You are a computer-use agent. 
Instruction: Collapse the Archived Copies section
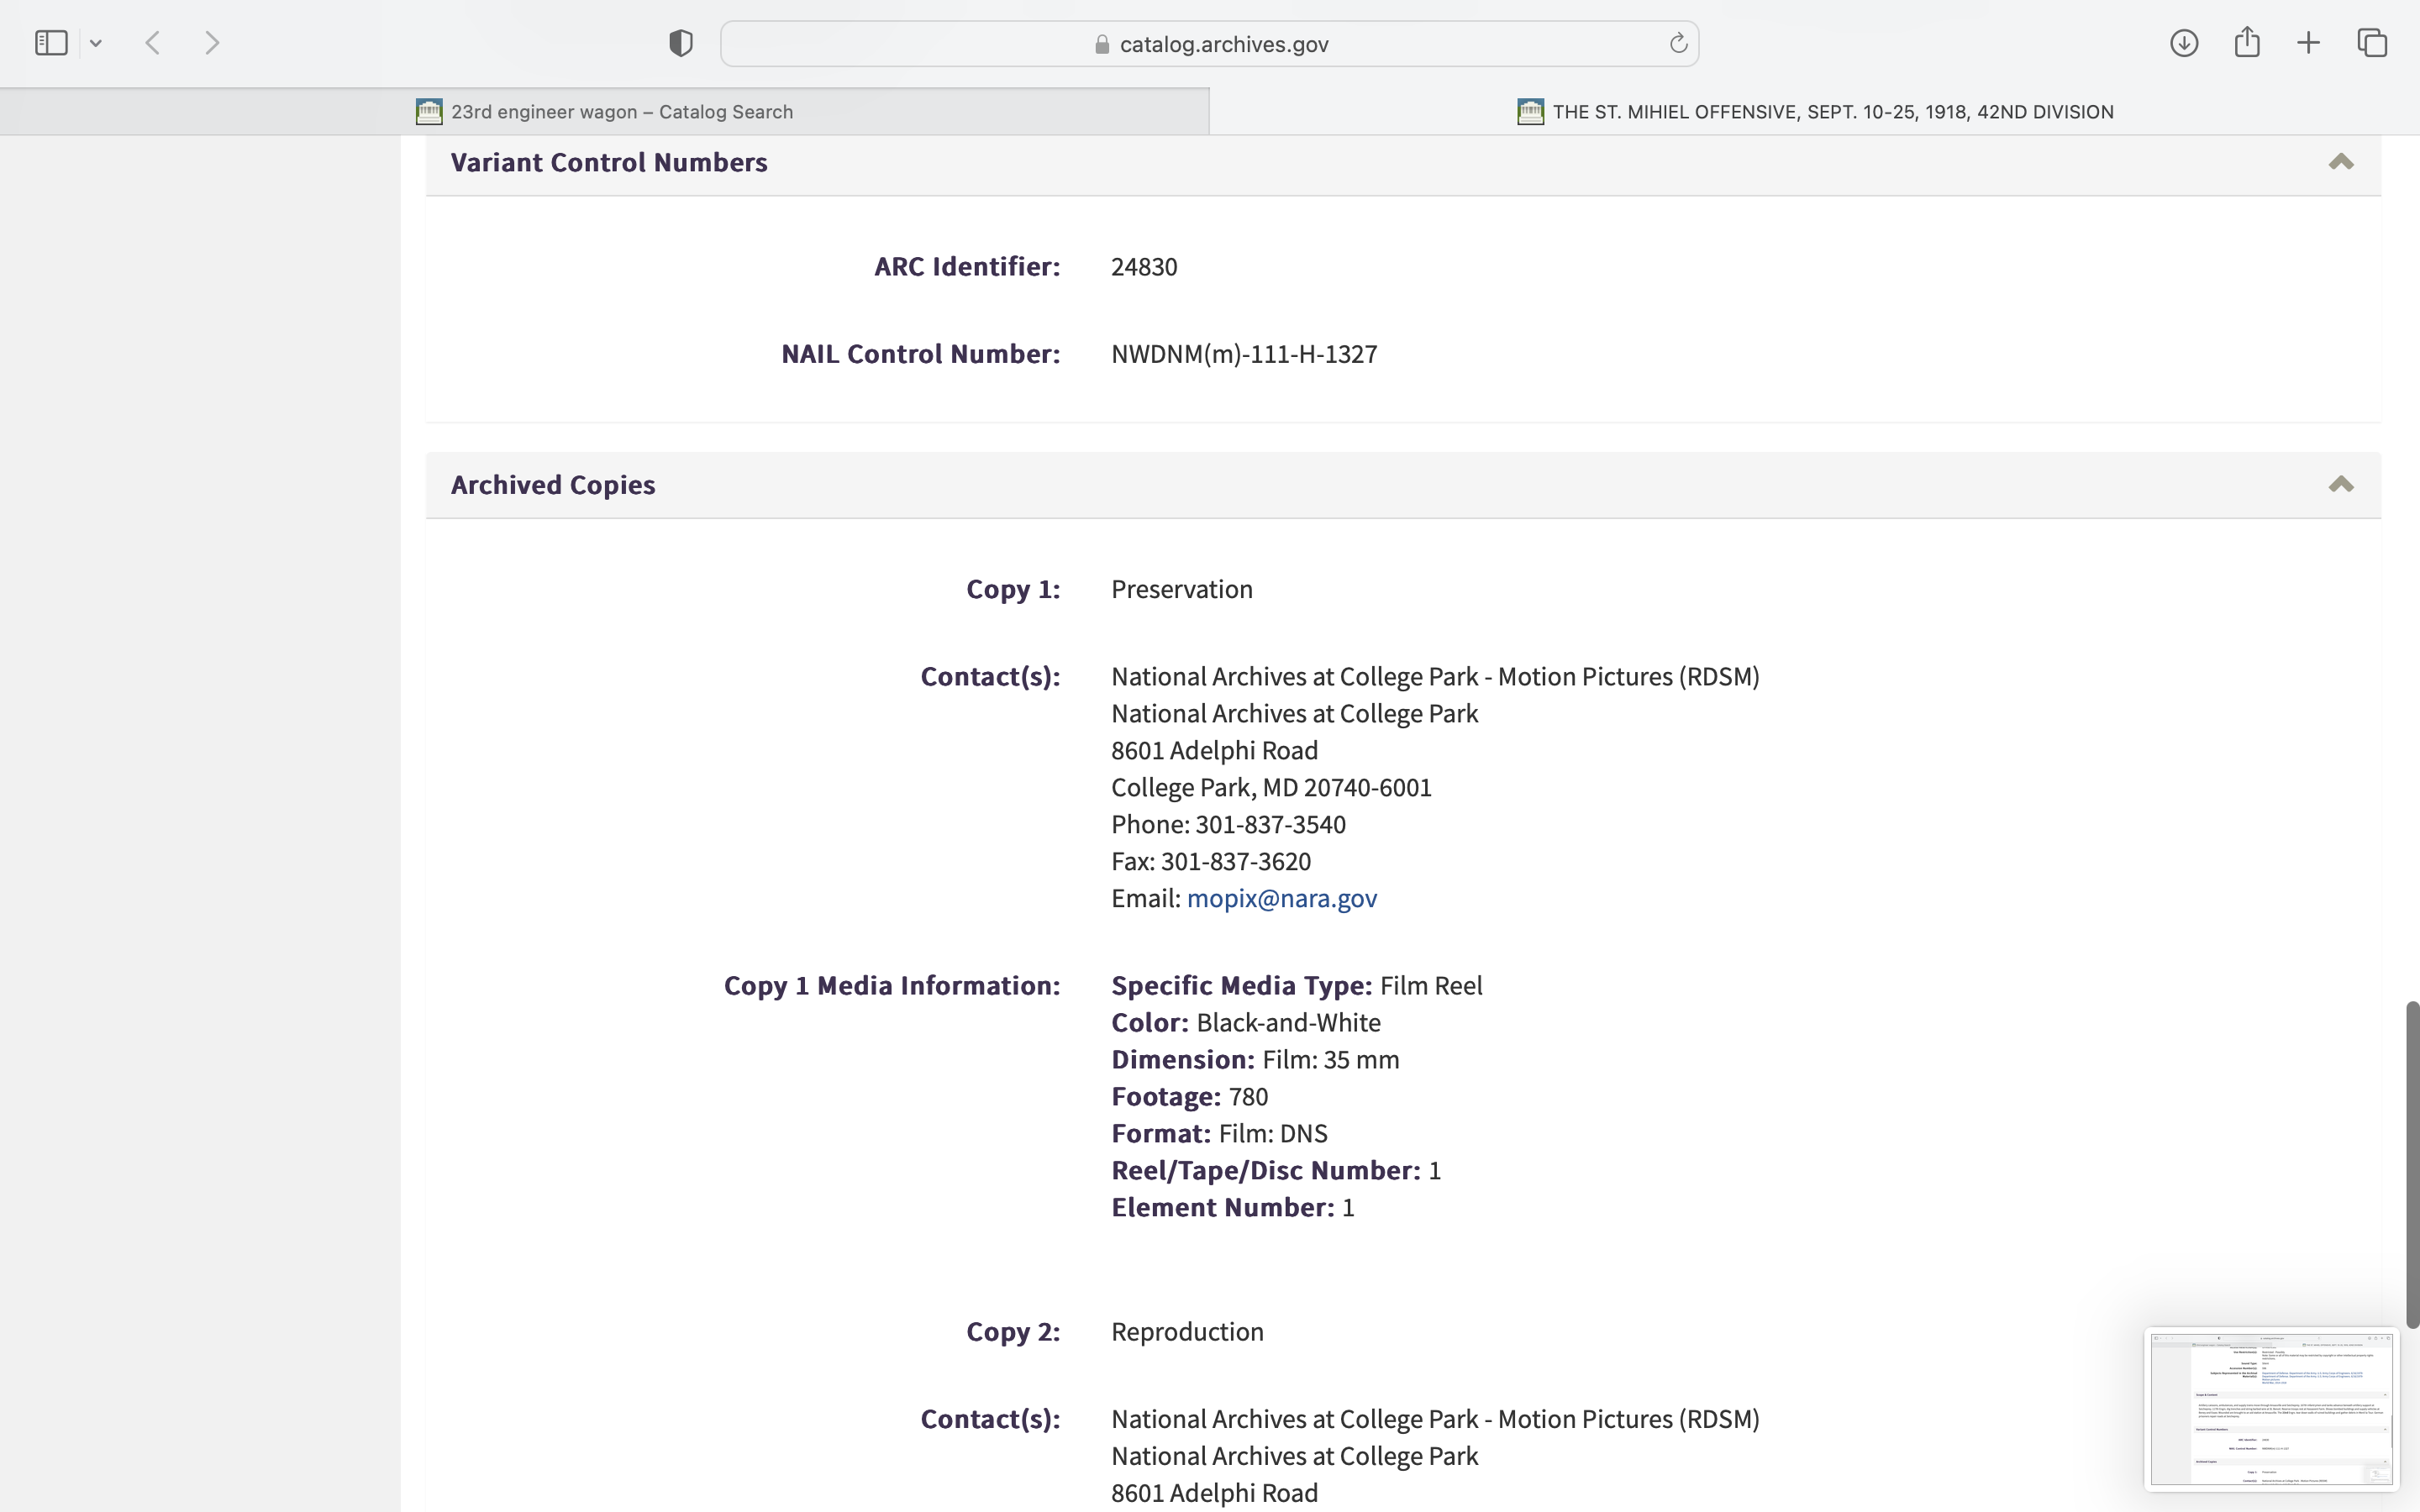pyautogui.click(x=2341, y=485)
